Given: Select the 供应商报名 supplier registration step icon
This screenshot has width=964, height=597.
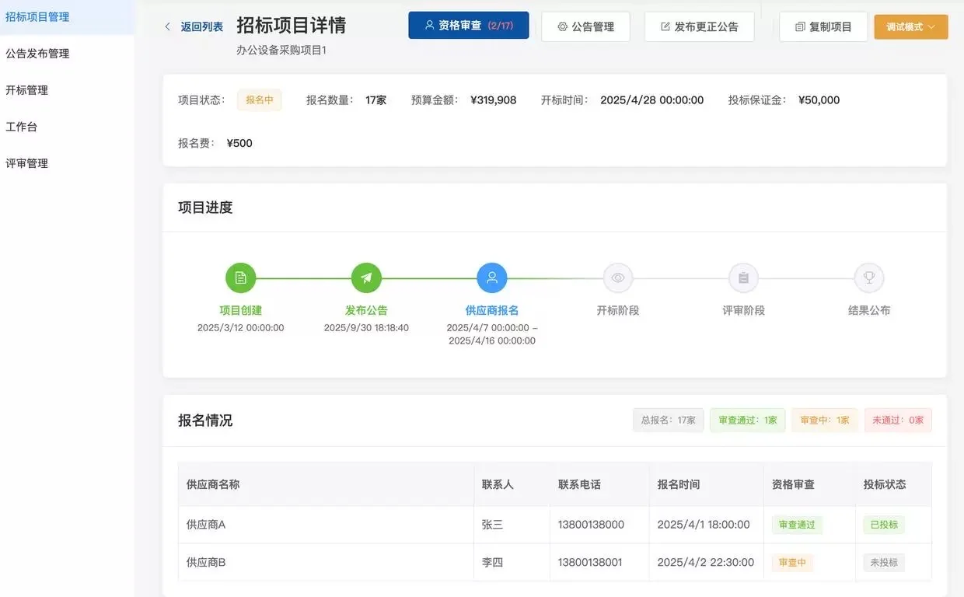Looking at the screenshot, I should click(492, 278).
